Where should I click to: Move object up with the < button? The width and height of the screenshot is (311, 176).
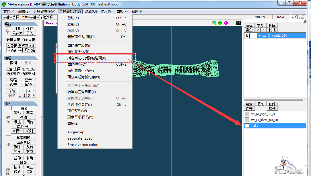pyautogui.click(x=258, y=30)
